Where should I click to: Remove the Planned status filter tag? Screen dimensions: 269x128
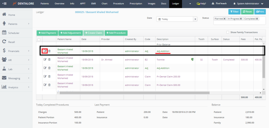pos(225,19)
